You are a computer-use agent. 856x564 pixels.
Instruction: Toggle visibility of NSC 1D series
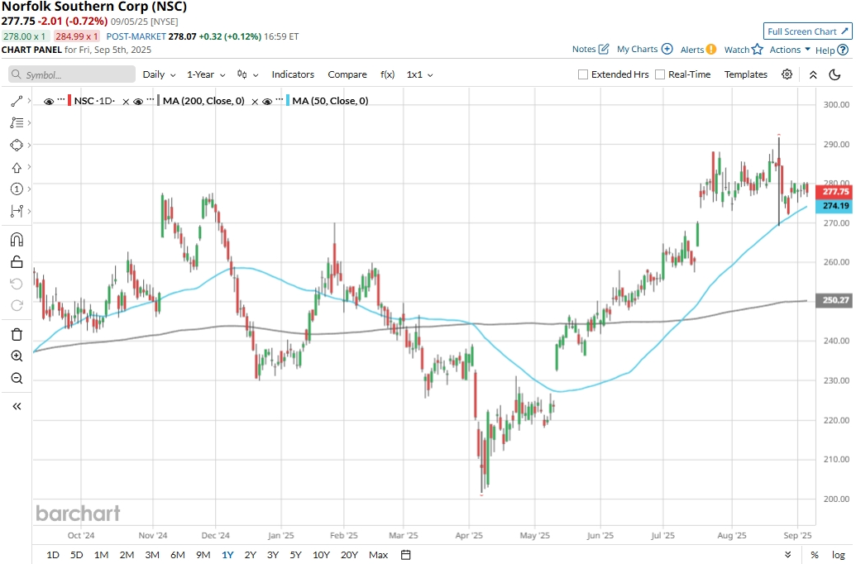[x=49, y=101]
